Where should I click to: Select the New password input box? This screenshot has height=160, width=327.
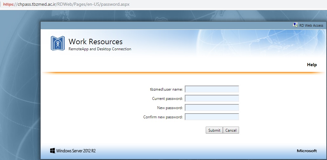point(212,108)
